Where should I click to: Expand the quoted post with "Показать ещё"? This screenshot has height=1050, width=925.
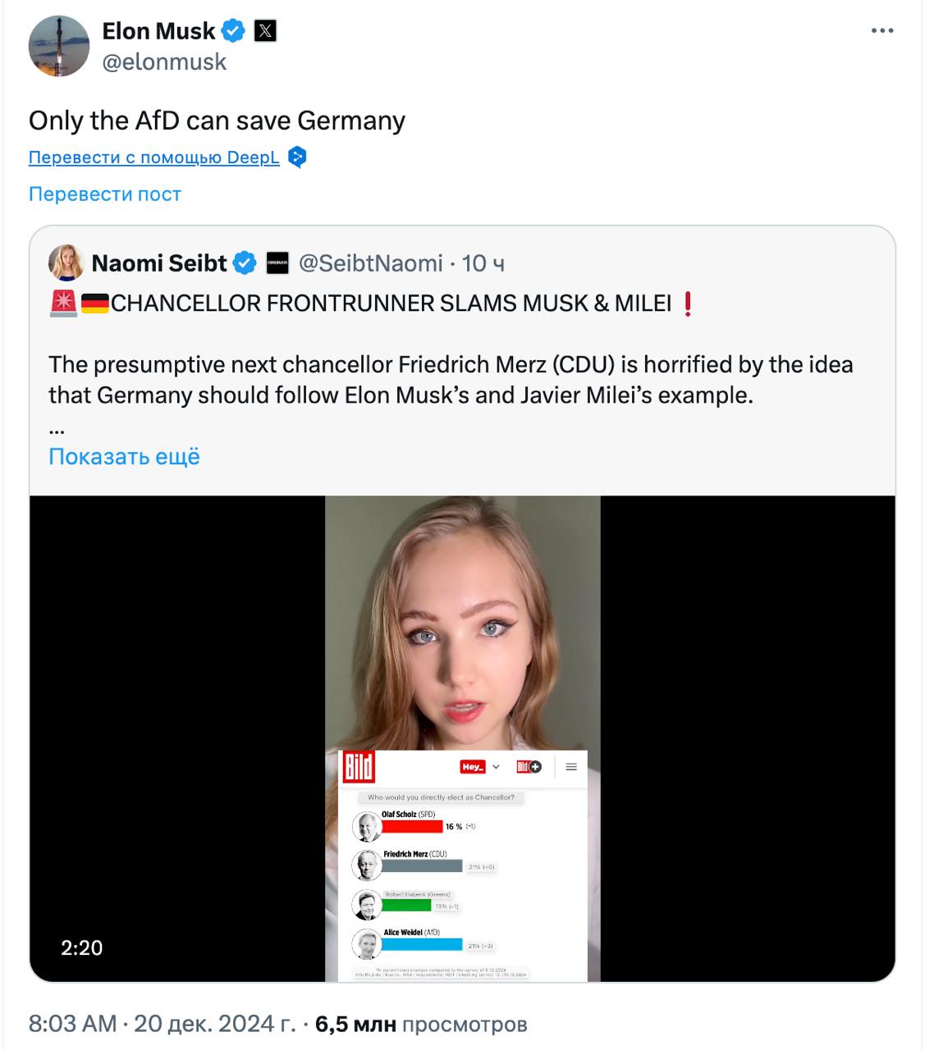point(124,456)
